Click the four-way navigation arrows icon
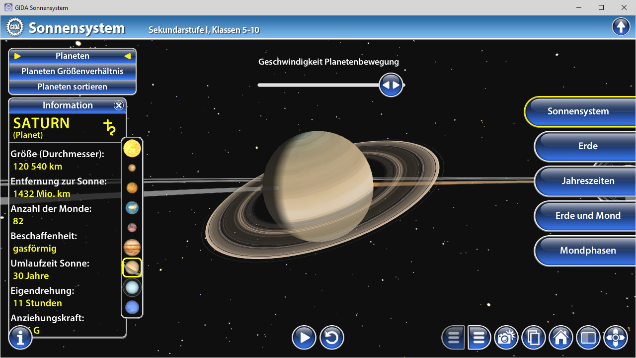 click(615, 338)
